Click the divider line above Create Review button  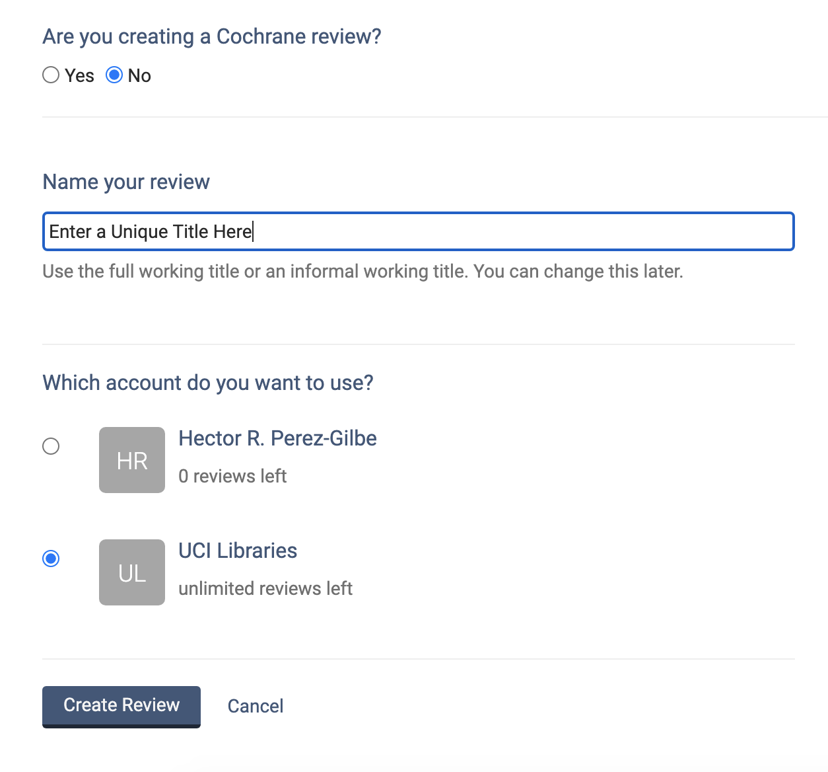pos(418,659)
